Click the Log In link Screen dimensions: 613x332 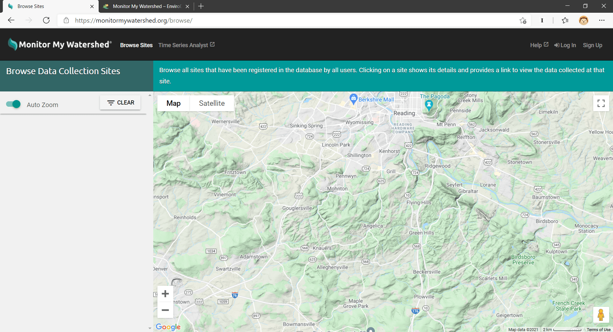pyautogui.click(x=565, y=45)
